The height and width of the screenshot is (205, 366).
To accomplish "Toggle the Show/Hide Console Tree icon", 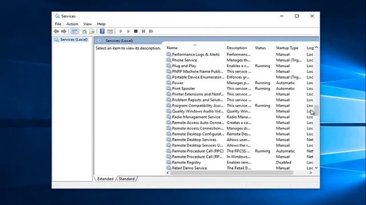I will tap(74, 31).
